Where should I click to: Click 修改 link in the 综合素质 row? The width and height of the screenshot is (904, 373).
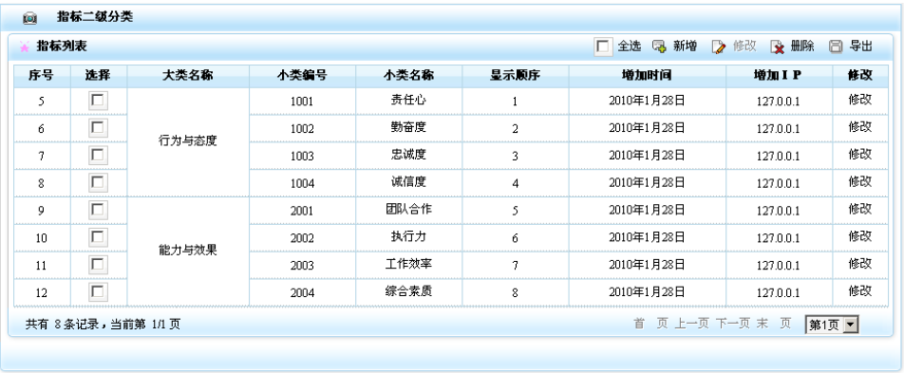pyautogui.click(x=859, y=290)
